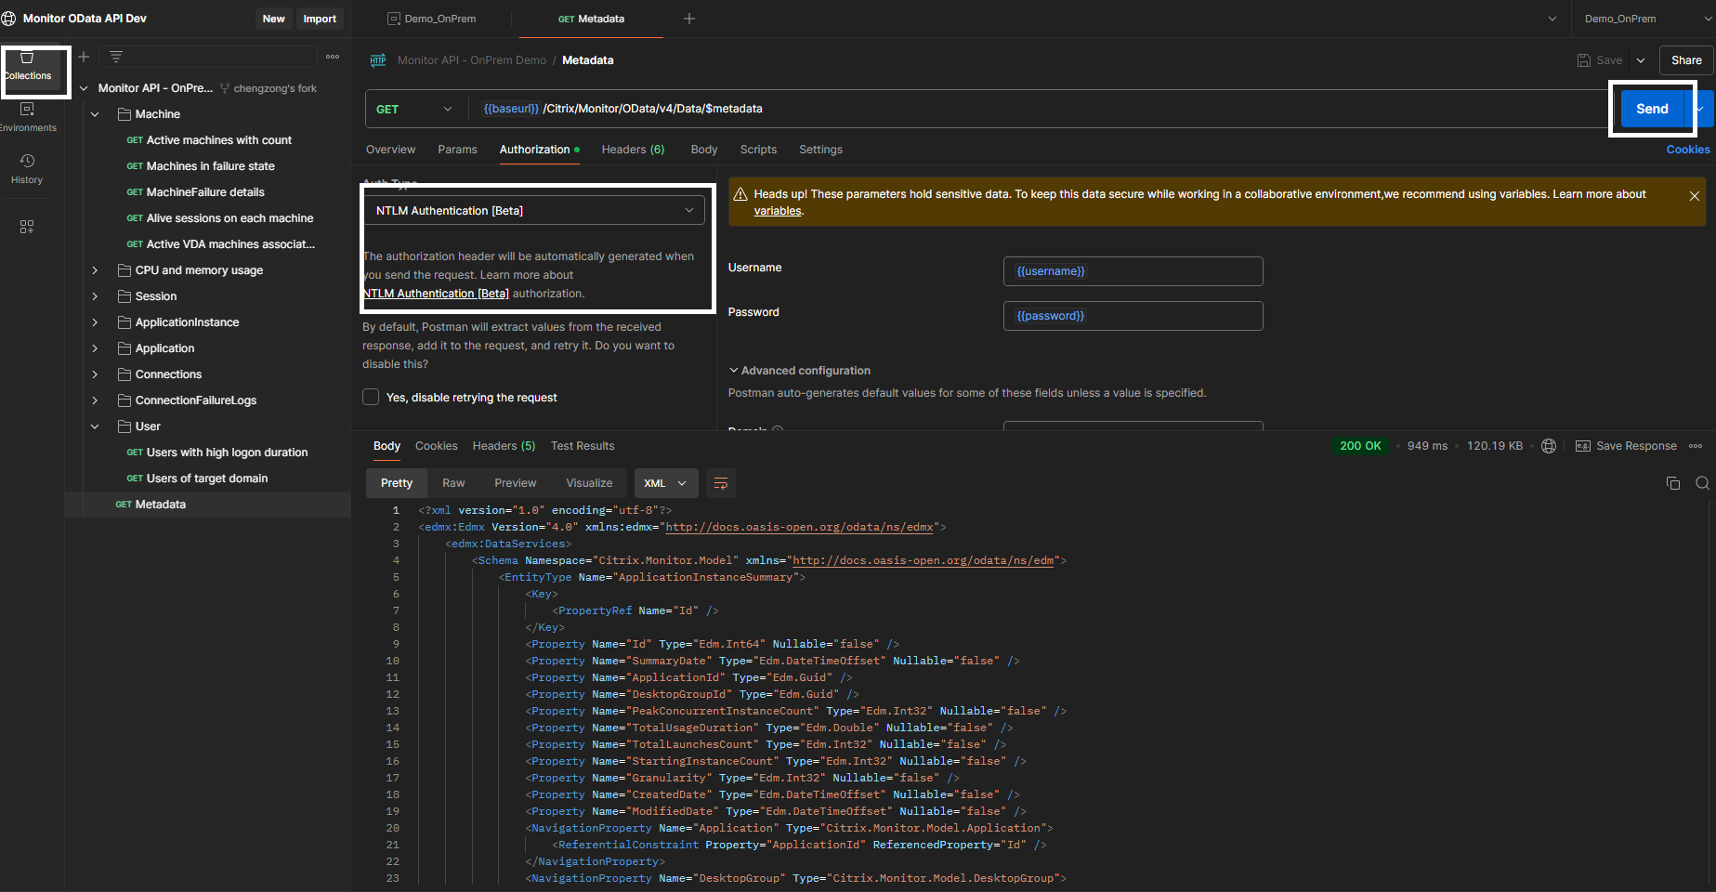Open the GET method dropdown

414,109
